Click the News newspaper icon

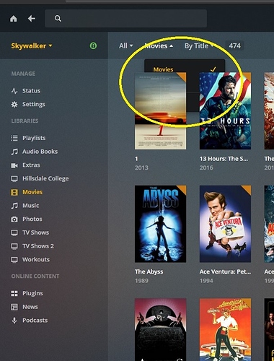click(14, 307)
